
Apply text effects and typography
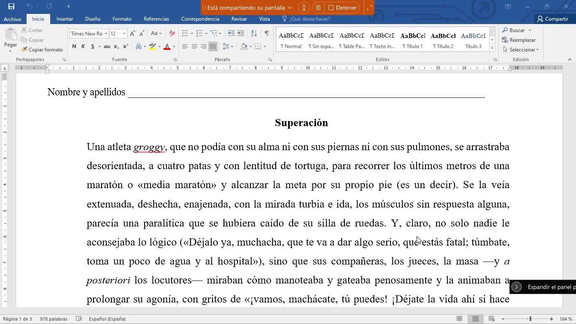(x=139, y=46)
